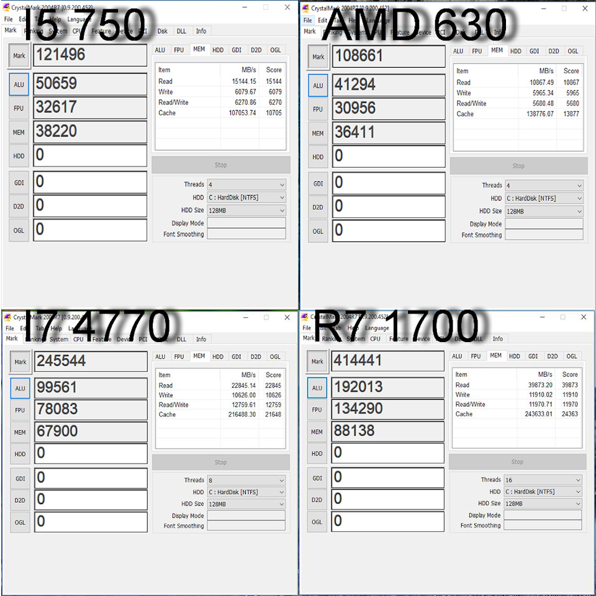Image resolution: width=596 pixels, height=596 pixels.
Task: Open the File menu in the I5 750 window
Action: coord(8,19)
